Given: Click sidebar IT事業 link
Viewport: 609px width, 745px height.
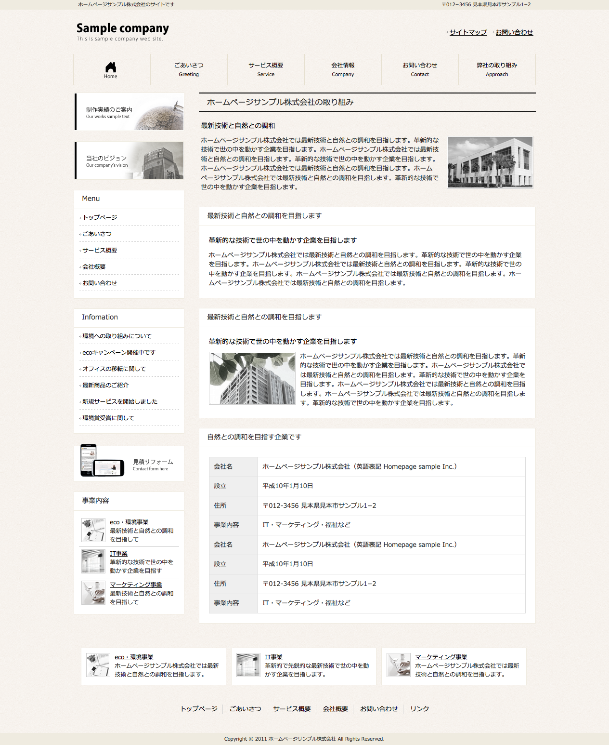Looking at the screenshot, I should 118,554.
